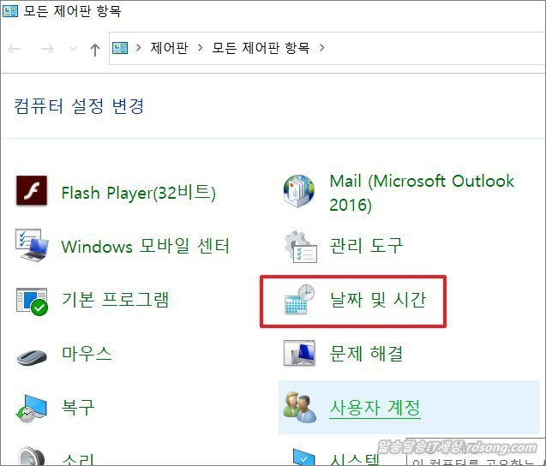Click the 사용자 계정 users icon

[x=299, y=408]
